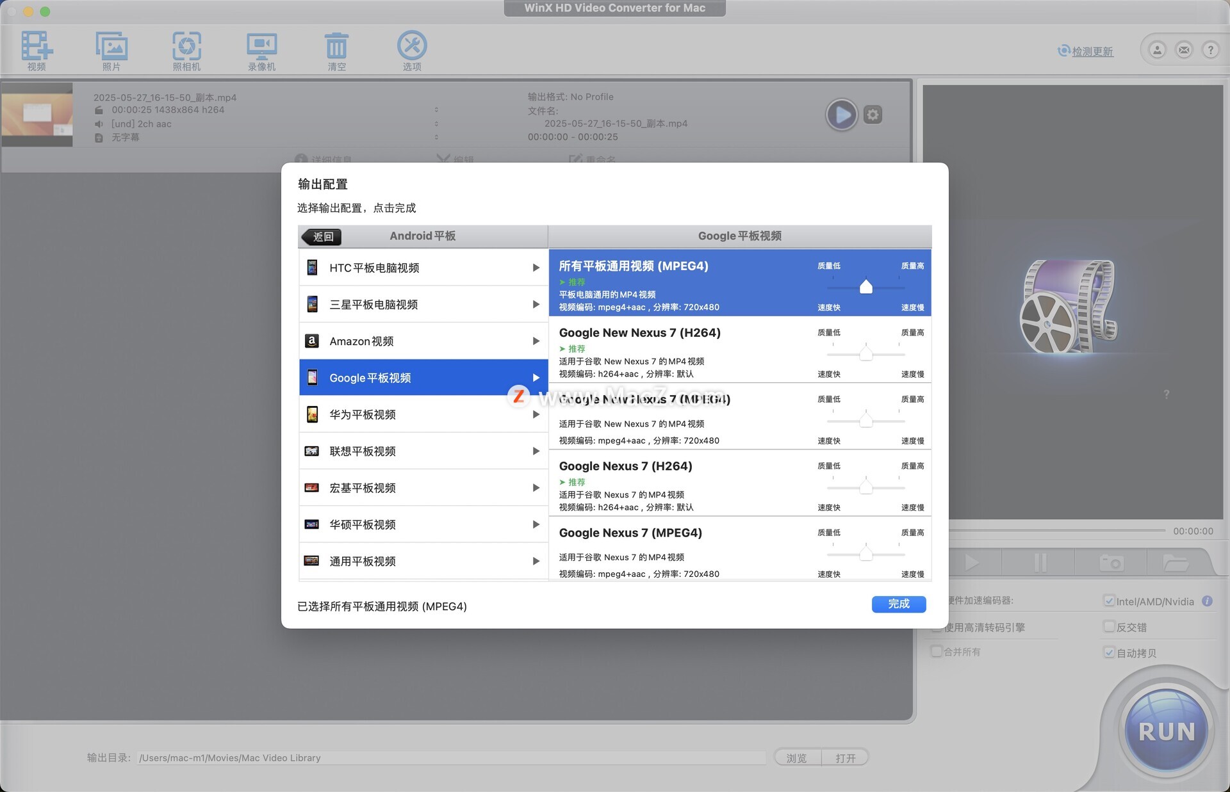The image size is (1230, 792).
Task: Enable the deinterlace (反交错) checkbox
Action: (1109, 626)
